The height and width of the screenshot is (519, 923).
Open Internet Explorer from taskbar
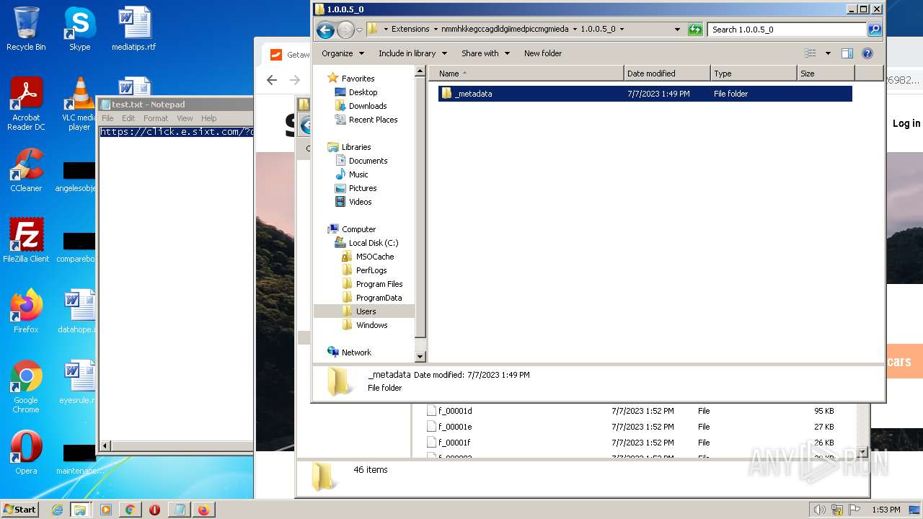(57, 510)
